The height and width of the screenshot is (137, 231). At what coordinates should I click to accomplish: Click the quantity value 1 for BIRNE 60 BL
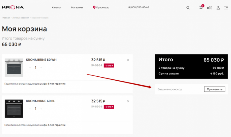coord(36,109)
